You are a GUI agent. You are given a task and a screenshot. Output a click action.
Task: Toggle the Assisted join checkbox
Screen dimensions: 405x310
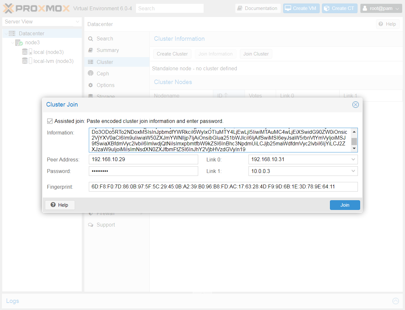(x=50, y=121)
